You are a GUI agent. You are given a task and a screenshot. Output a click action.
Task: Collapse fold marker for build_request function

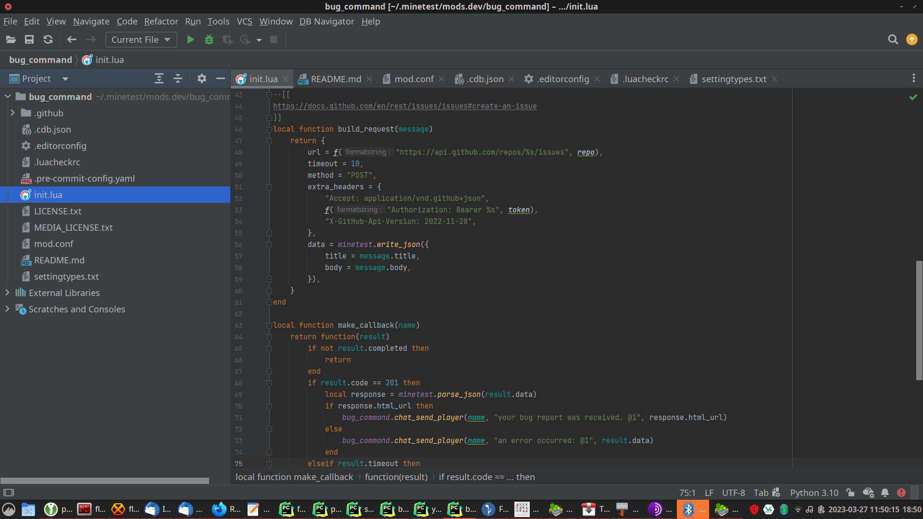[269, 129]
